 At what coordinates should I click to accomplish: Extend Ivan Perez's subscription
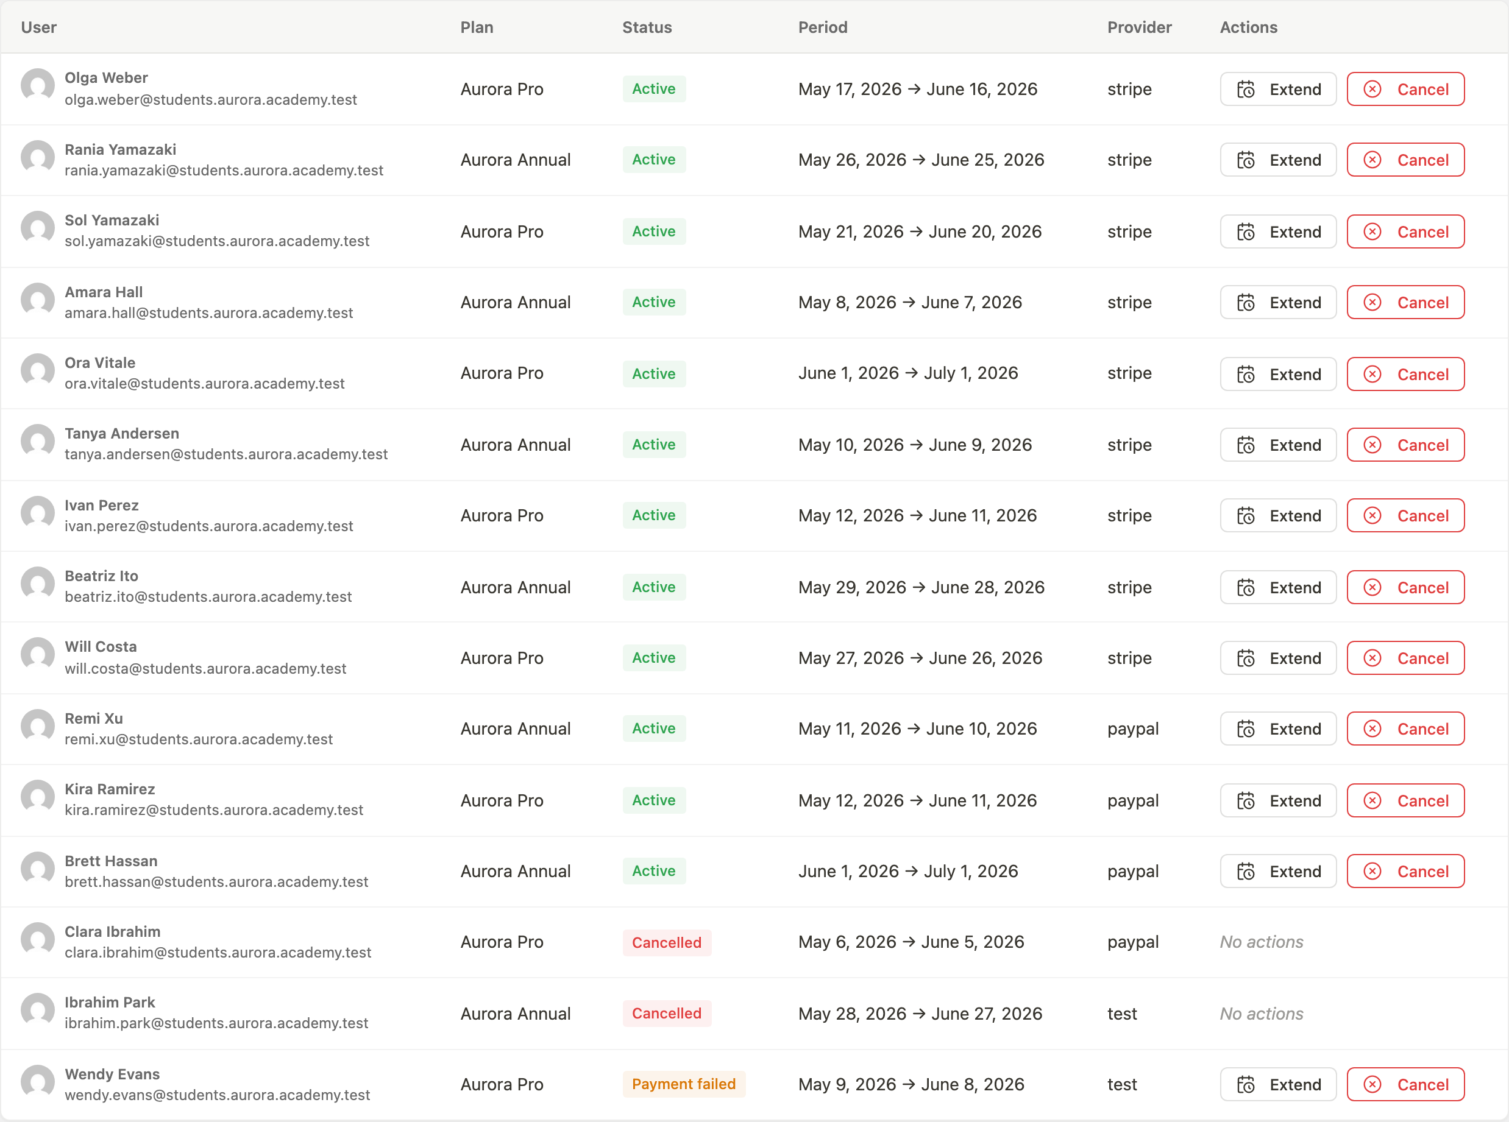(1277, 515)
